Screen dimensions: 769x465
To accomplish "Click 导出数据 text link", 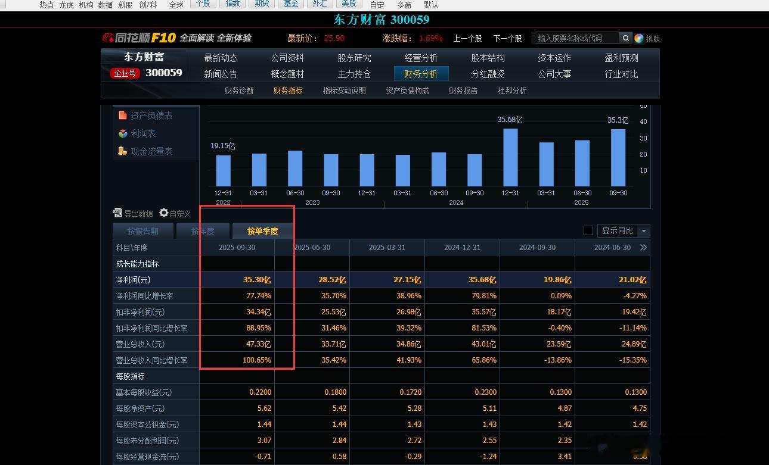I will 138,214.
